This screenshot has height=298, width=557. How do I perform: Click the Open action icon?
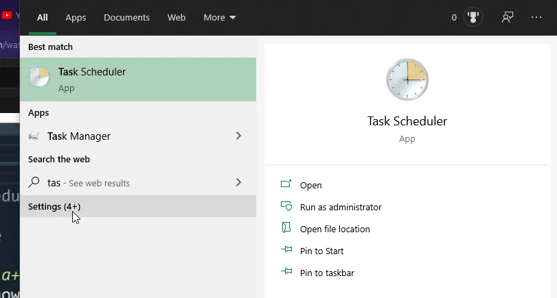(286, 184)
